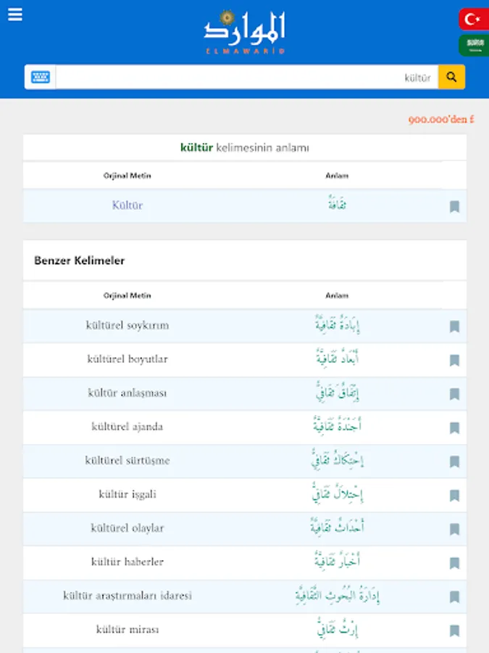Click Arabic translation for kültürel sürtüşme
The image size is (489, 653).
tap(337, 460)
